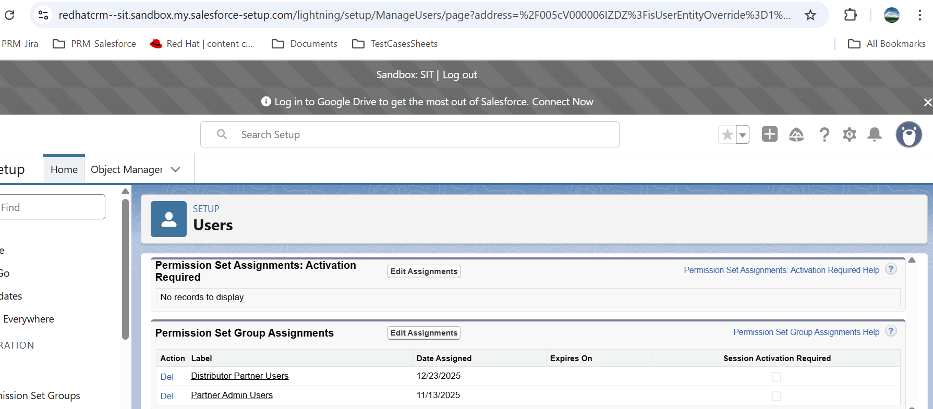The image size is (933, 409).
Task: Click the Session Activation Required column header
Action: [x=777, y=358]
